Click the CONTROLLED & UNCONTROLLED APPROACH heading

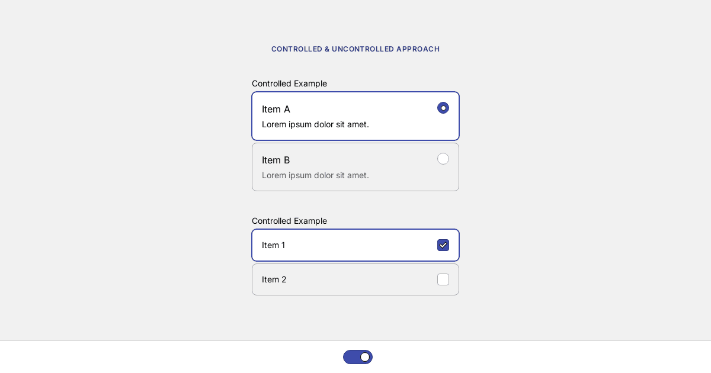355,49
